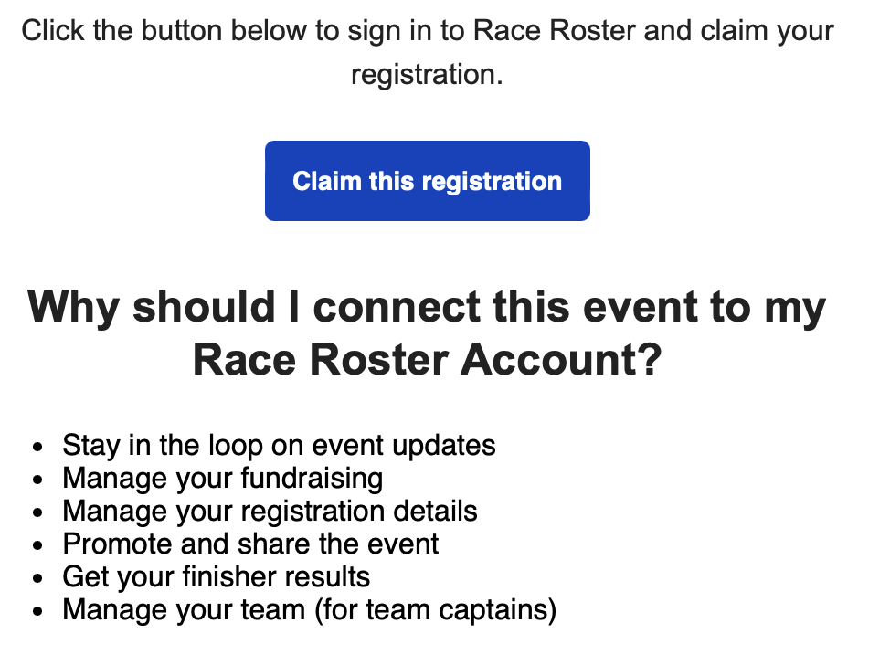Image resolution: width=890 pixels, height=665 pixels.
Task: Click the "Race Roster Account?" heading line
Action: [x=427, y=360]
